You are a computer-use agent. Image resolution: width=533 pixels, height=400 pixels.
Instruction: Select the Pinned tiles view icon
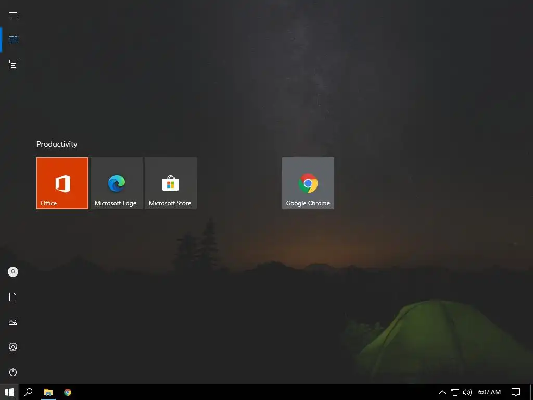(13, 40)
